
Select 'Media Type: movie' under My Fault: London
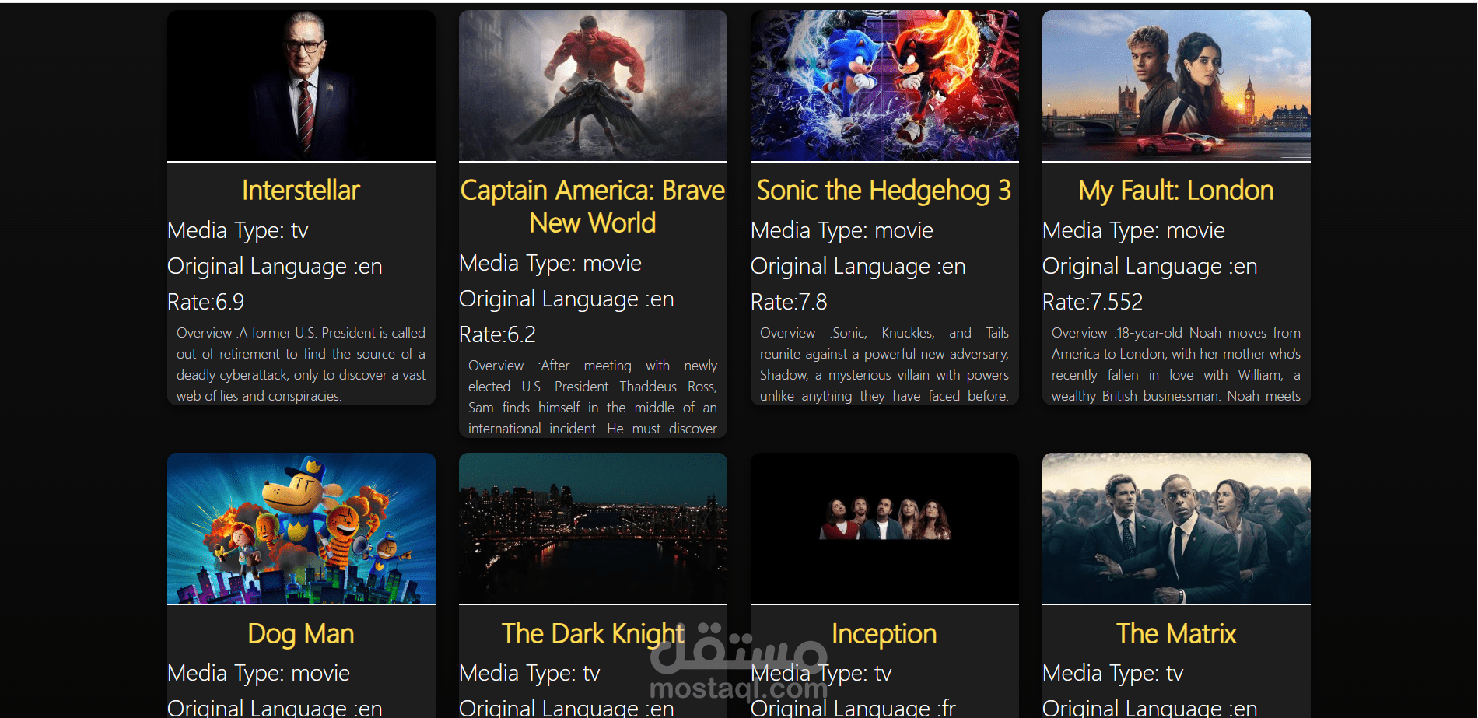1133,231
